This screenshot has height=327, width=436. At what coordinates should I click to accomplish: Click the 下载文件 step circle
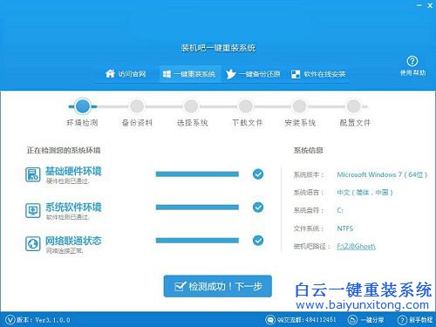pyautogui.click(x=246, y=106)
